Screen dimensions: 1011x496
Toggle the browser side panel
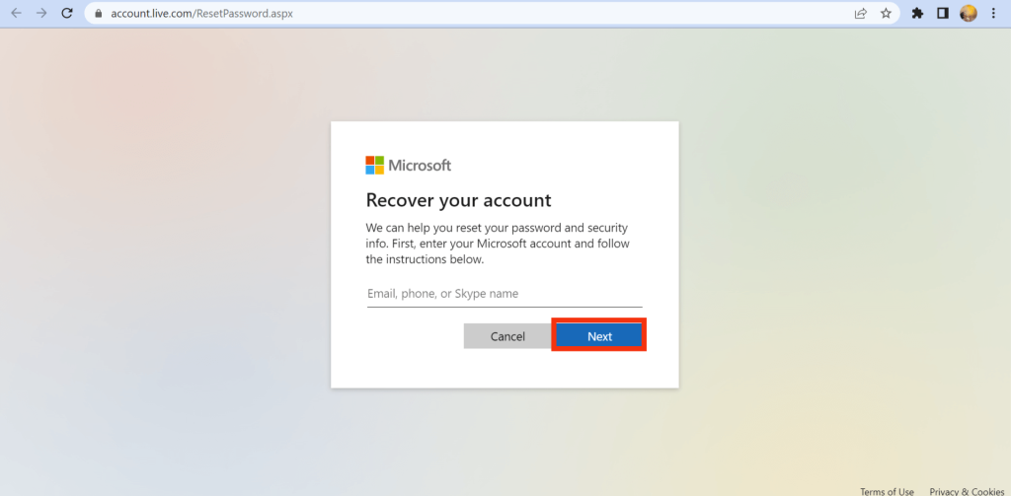[943, 13]
